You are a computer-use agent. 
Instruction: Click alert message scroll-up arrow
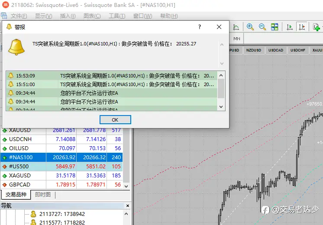pyautogui.click(x=222, y=45)
